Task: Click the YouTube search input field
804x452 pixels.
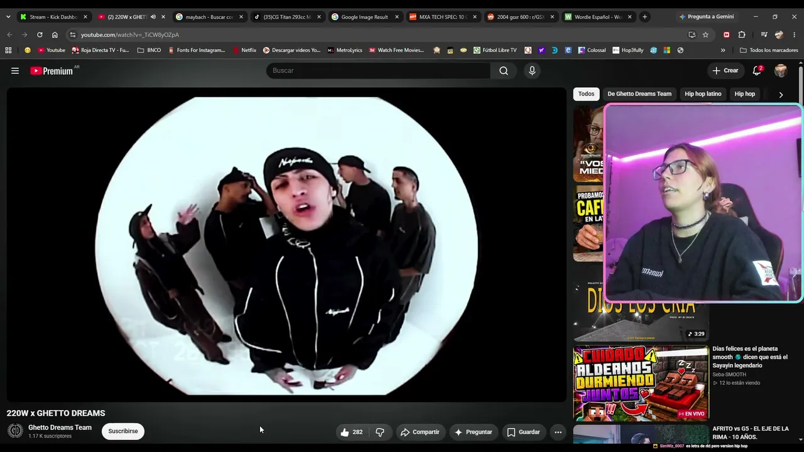Action: coord(378,71)
